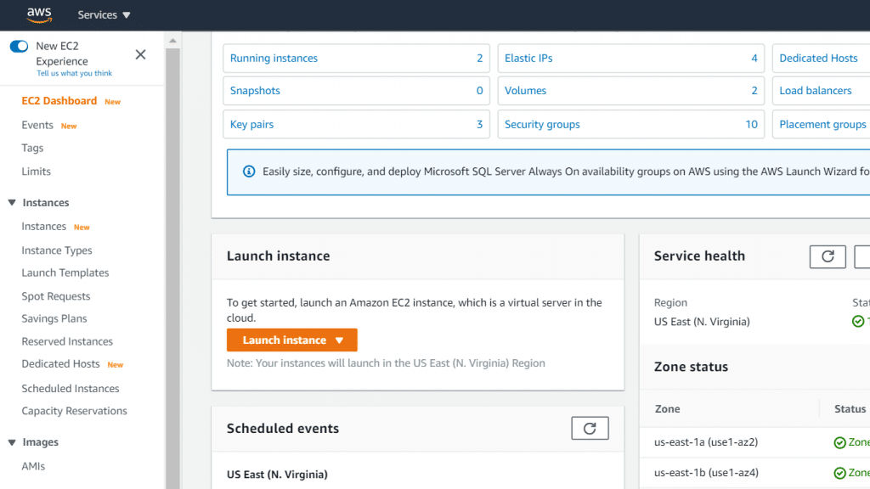Select Instance Types in the sidebar
This screenshot has width=870, height=489.
56,250
